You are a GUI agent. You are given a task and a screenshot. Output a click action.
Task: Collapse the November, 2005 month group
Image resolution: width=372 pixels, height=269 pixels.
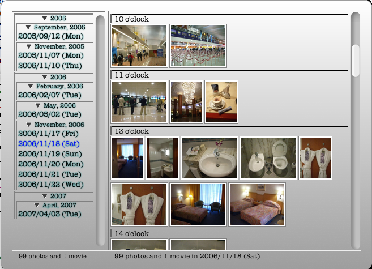29,46
